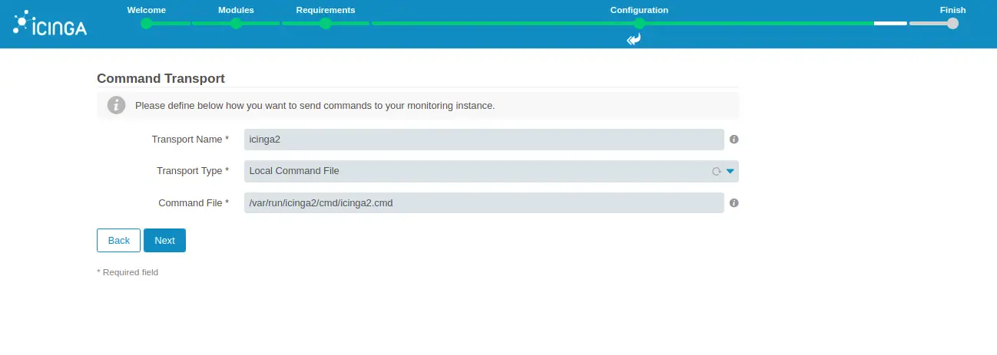This screenshot has height=355, width=997.
Task: Click the 'Transport Type *' label
Action: tap(193, 171)
